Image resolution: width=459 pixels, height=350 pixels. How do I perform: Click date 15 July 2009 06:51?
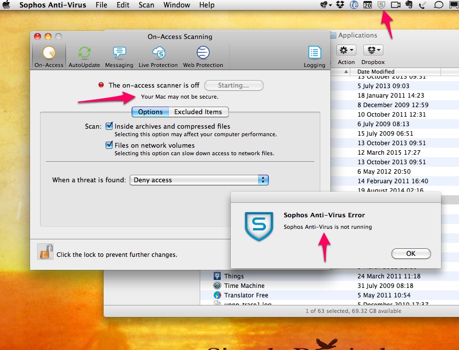tap(385, 133)
